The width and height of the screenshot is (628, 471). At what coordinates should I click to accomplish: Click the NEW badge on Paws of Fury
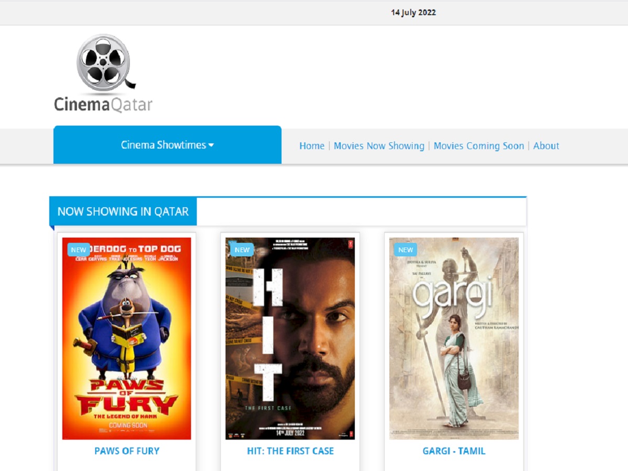tap(78, 250)
